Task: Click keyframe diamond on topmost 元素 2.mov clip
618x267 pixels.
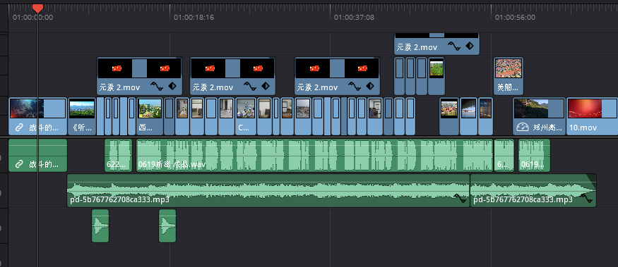Action: tap(470, 46)
